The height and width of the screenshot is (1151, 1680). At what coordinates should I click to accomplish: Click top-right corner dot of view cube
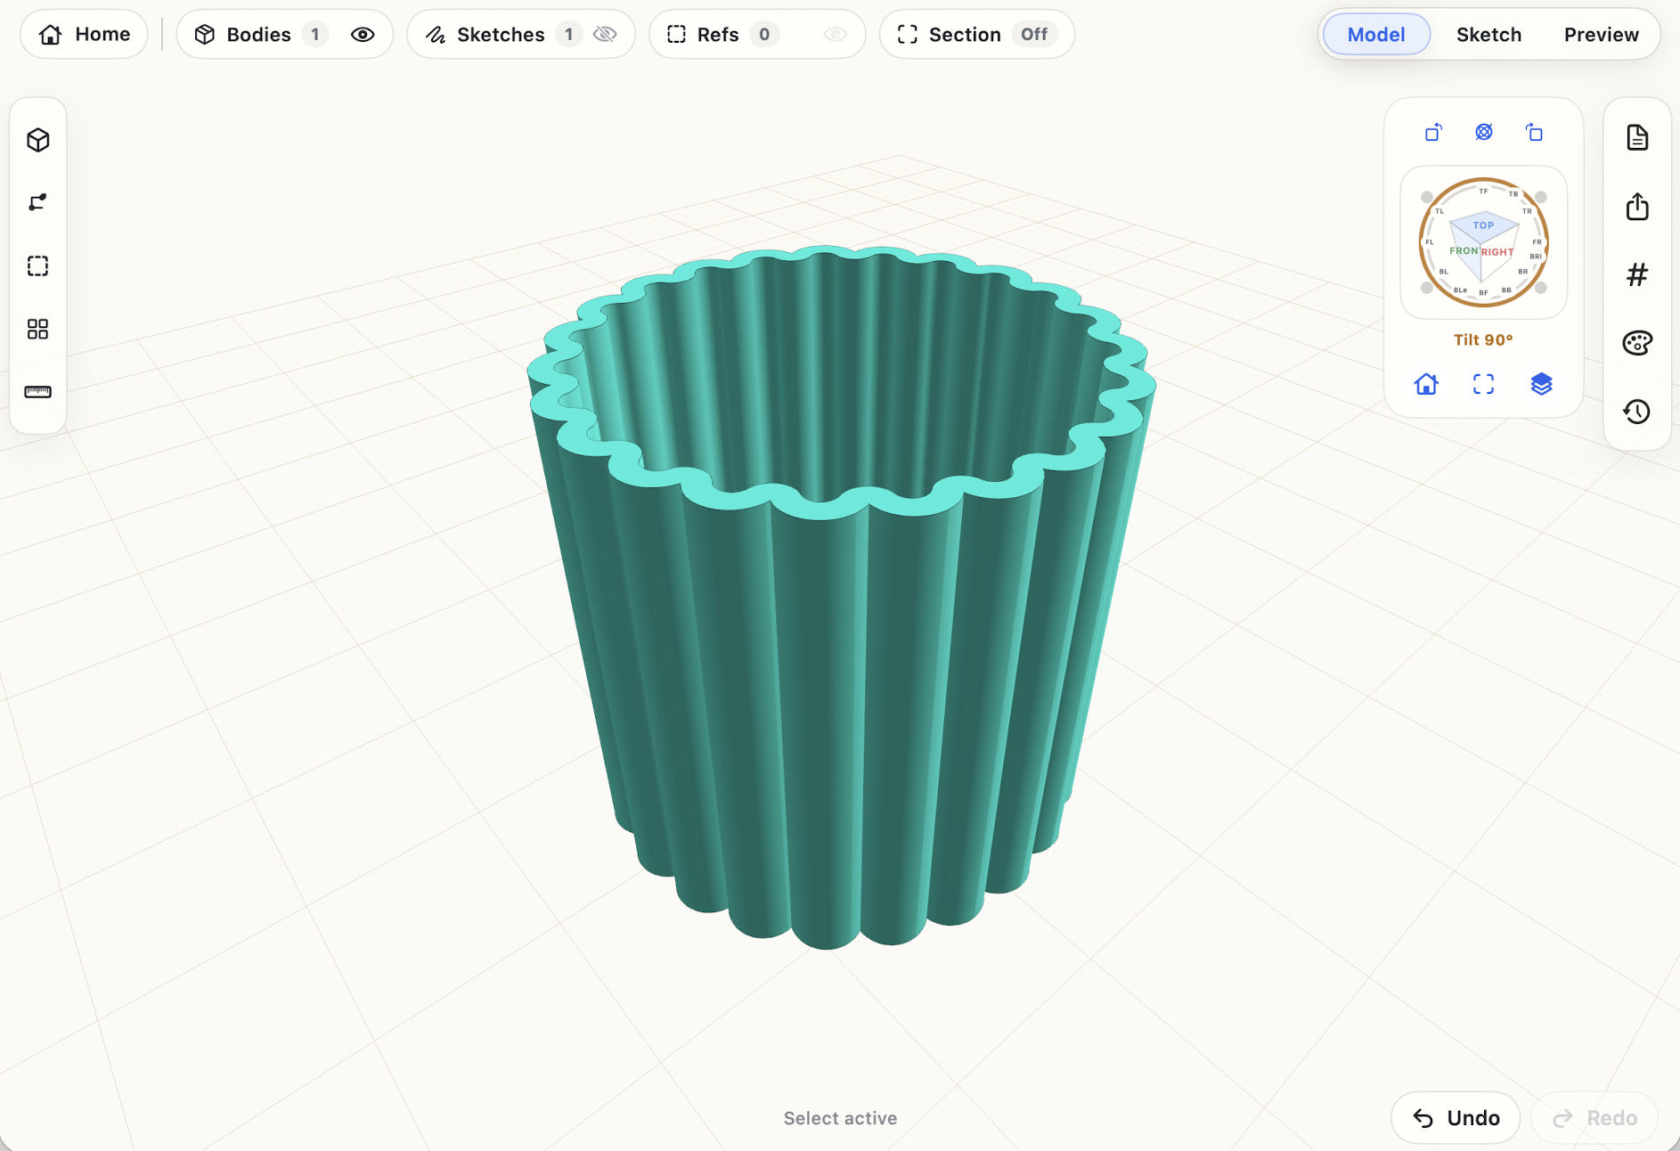pos(1541,197)
